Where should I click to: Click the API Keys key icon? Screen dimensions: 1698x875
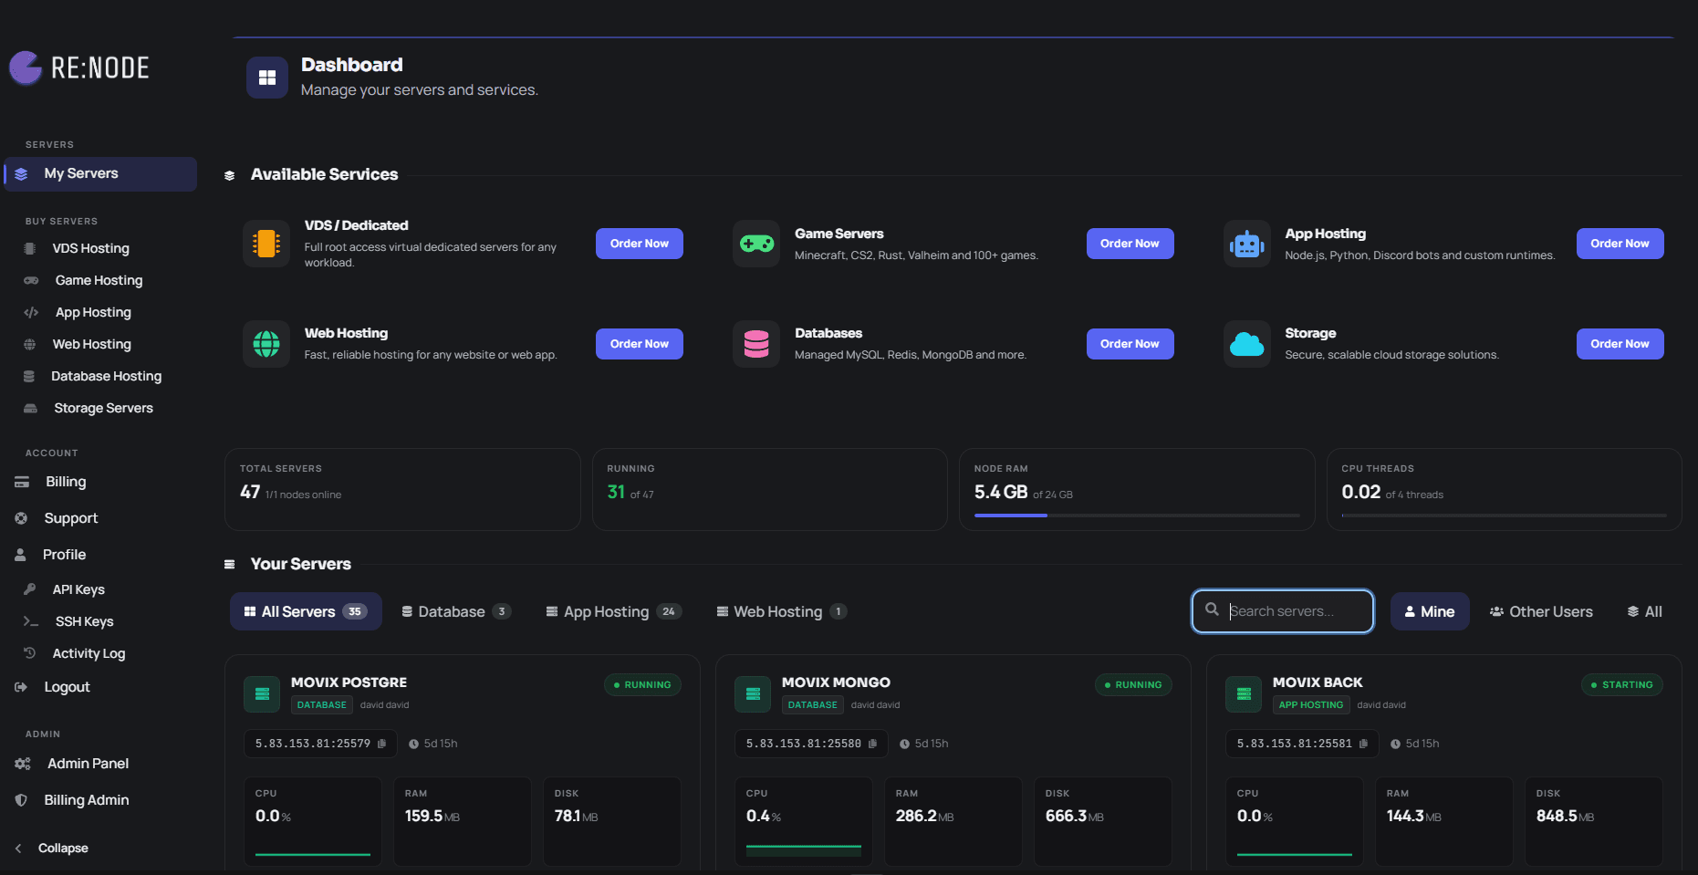click(x=30, y=589)
